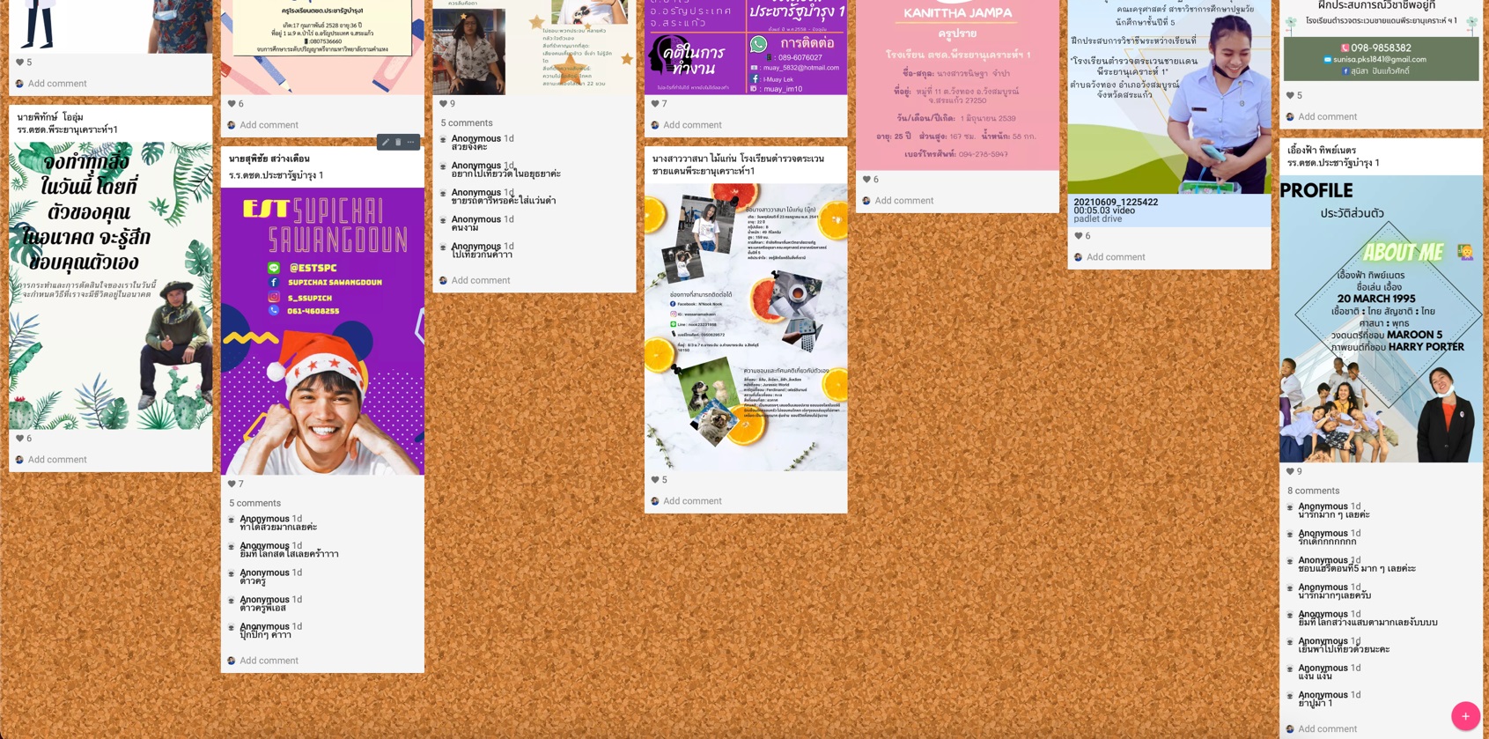Screen dimensions: 1489x739
Task: Open more options ellipsis on Supichai post
Action: [x=410, y=143]
